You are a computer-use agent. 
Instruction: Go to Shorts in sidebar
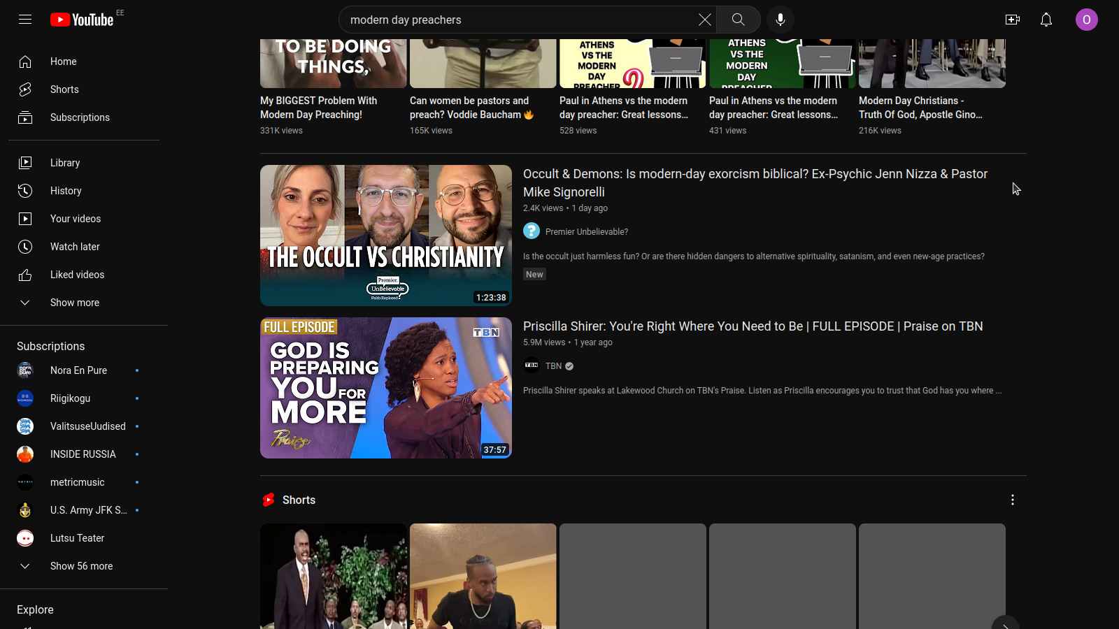click(x=64, y=89)
